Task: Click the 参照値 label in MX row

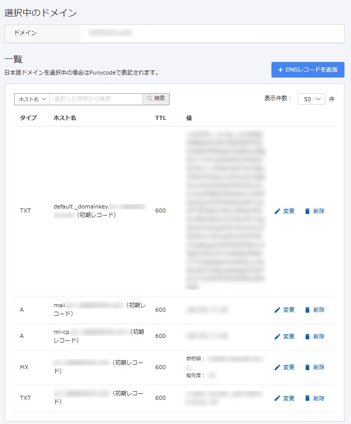Action: point(195,359)
